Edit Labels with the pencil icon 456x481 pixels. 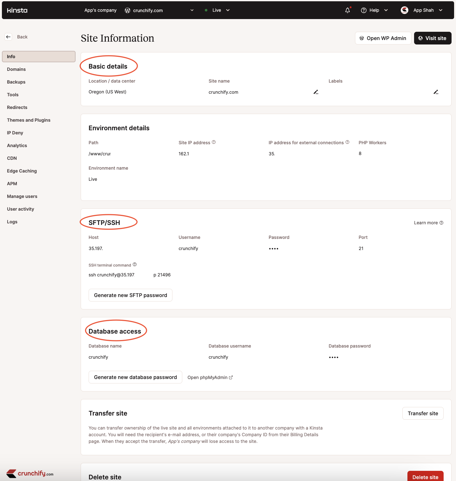(x=436, y=92)
